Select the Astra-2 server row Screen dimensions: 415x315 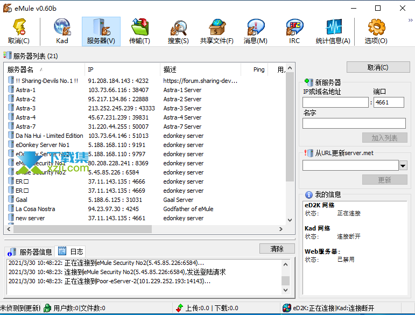(x=145, y=99)
